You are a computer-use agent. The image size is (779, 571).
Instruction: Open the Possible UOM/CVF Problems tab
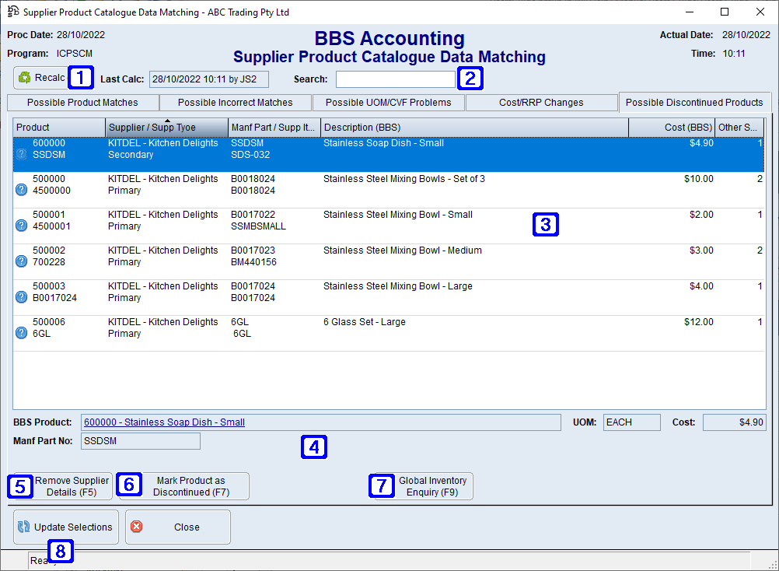click(x=388, y=102)
